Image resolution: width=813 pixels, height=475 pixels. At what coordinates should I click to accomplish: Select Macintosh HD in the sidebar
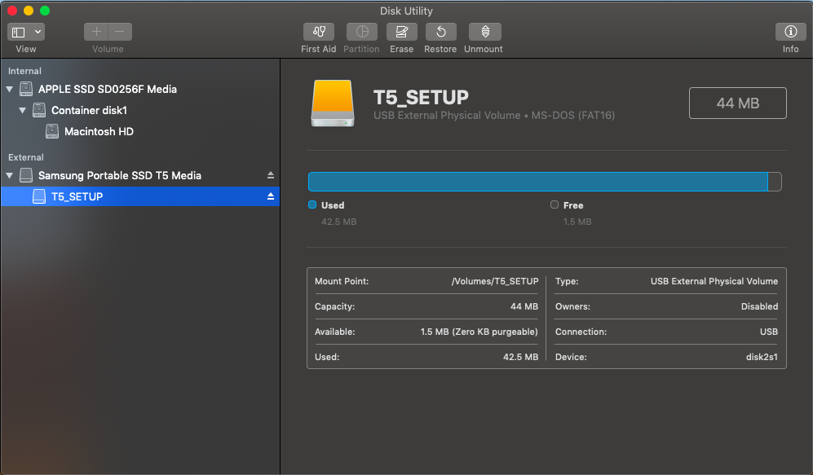[x=99, y=131]
